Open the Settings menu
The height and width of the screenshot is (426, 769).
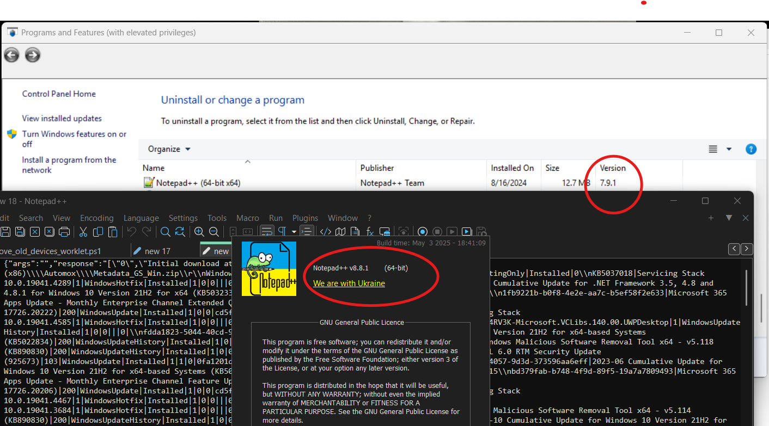click(183, 218)
